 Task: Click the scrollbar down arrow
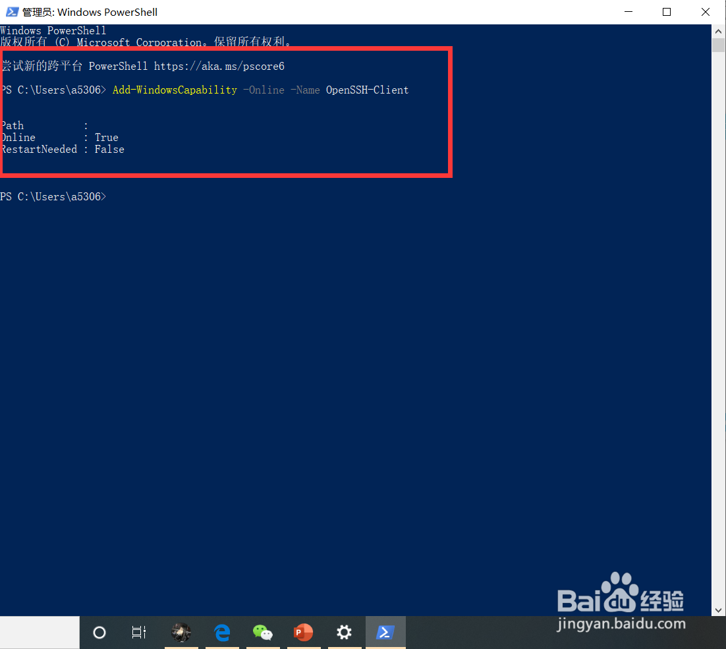point(718,609)
